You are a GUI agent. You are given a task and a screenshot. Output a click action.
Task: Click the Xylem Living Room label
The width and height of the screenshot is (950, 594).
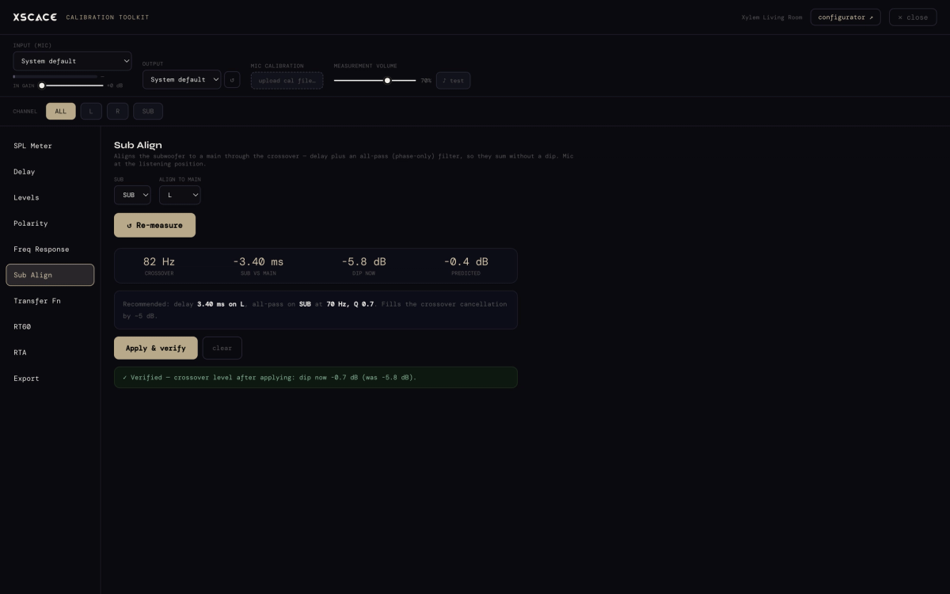click(772, 17)
